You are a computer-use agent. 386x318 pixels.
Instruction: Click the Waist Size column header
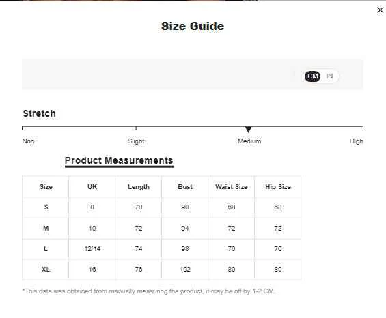231,187
